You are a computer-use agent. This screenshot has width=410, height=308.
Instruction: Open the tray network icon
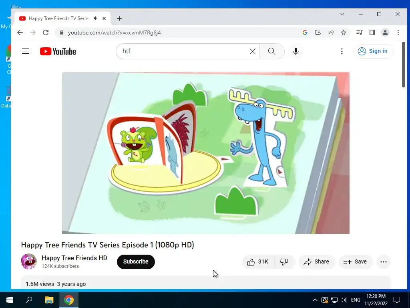(334, 300)
